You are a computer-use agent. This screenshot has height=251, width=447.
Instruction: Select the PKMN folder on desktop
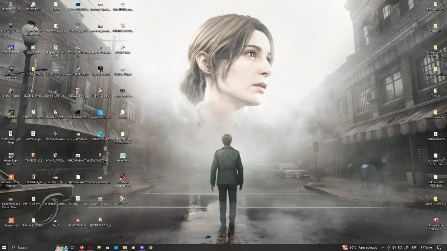tap(56, 6)
